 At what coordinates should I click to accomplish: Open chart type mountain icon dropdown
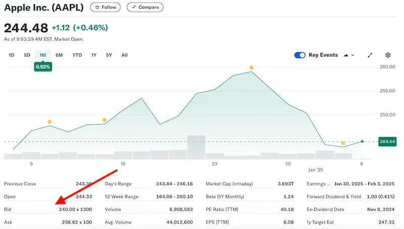click(349, 55)
